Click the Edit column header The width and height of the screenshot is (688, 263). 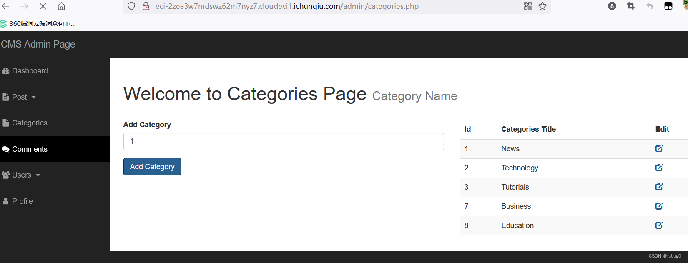(670, 129)
